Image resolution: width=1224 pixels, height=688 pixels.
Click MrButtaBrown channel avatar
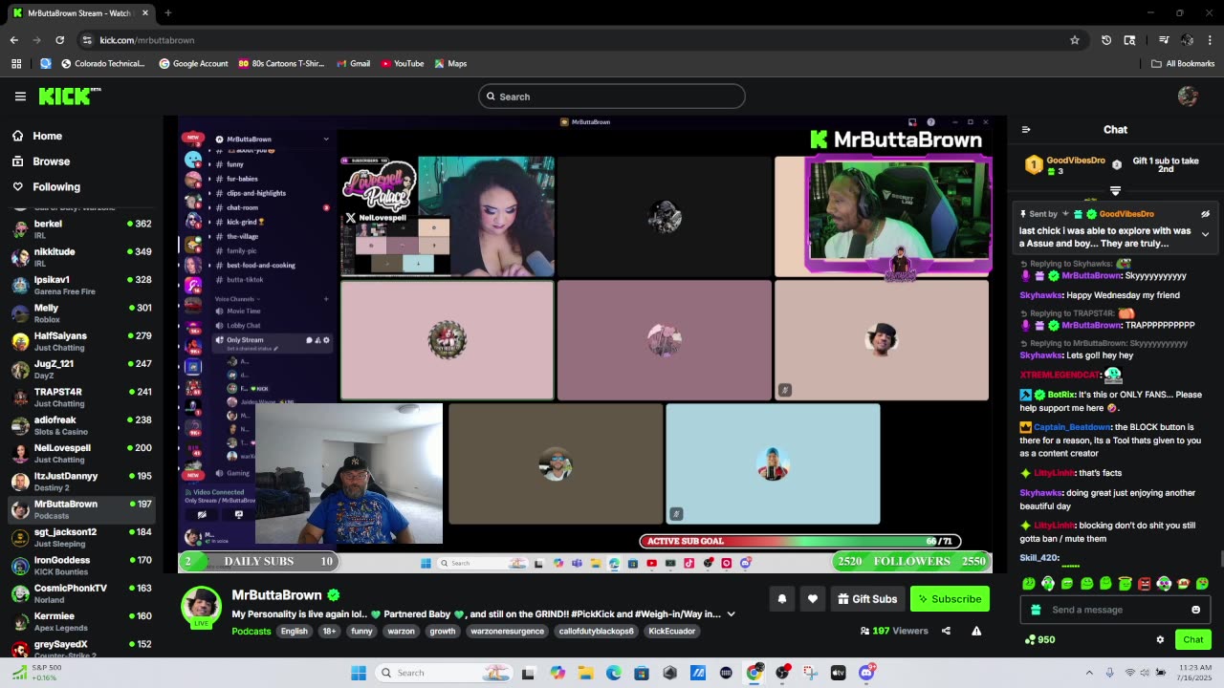(x=202, y=607)
